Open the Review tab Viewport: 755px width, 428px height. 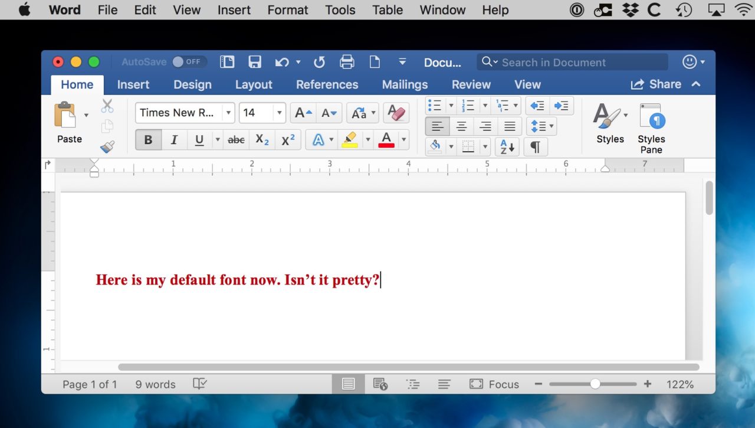pyautogui.click(x=471, y=84)
